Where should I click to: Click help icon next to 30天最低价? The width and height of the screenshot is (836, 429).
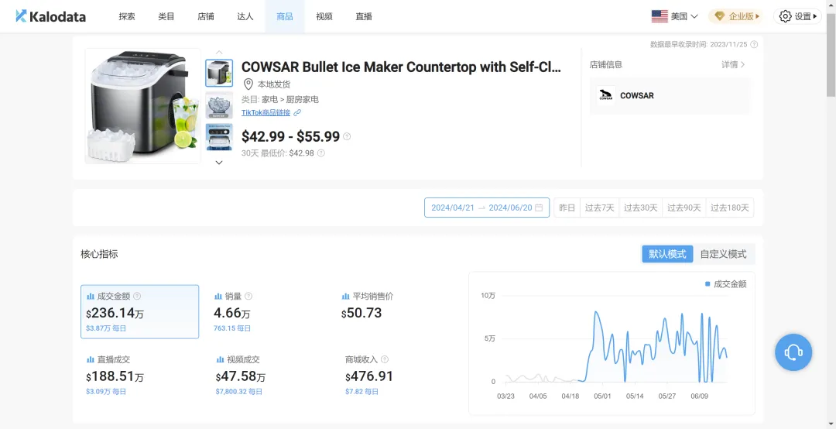[321, 153]
